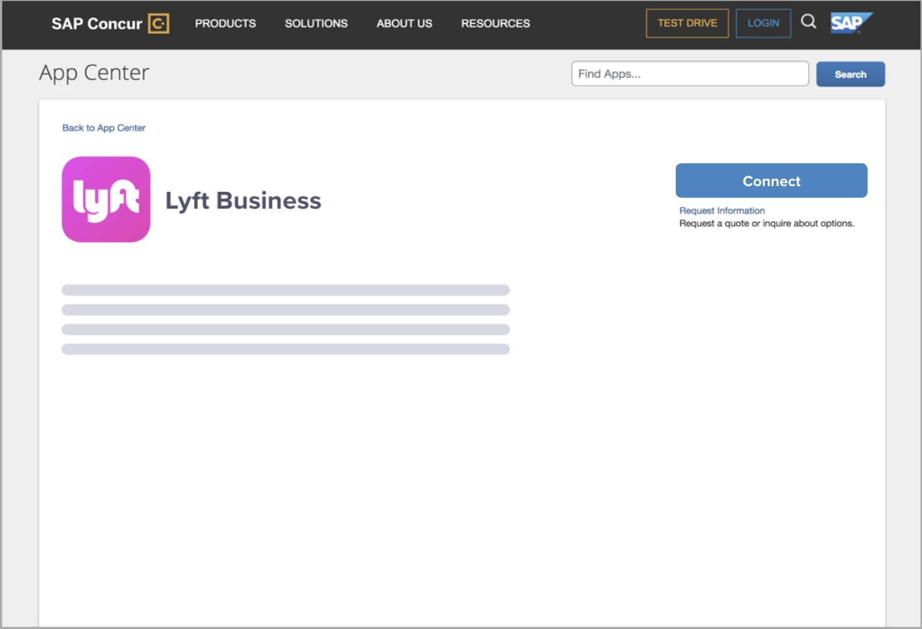Screen dimensions: 922x629
Task: Open the Products menu
Action: tap(225, 24)
